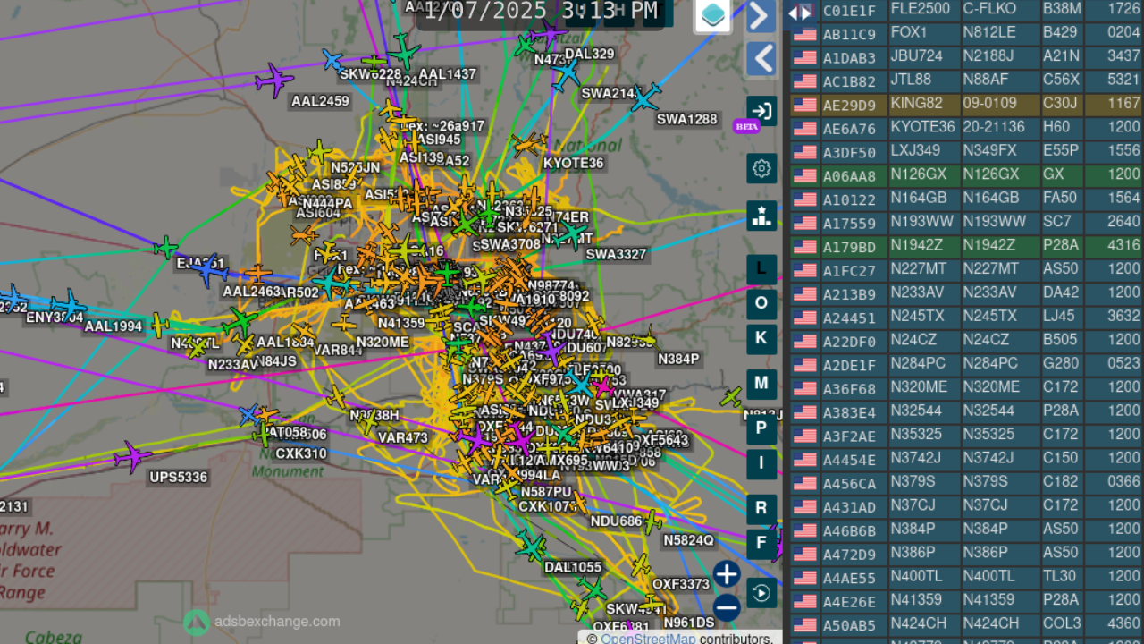Click the date and time display
Screen dimensions: 1144x644
541,12
